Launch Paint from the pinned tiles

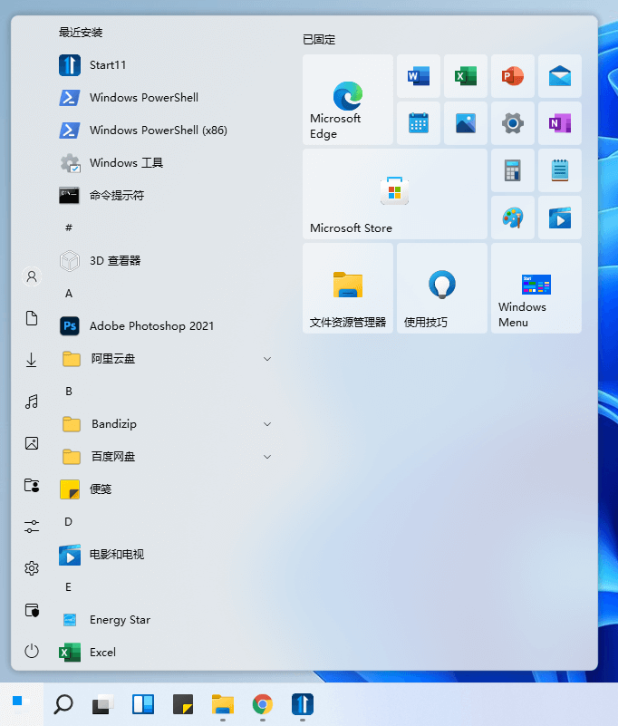pyautogui.click(x=513, y=218)
